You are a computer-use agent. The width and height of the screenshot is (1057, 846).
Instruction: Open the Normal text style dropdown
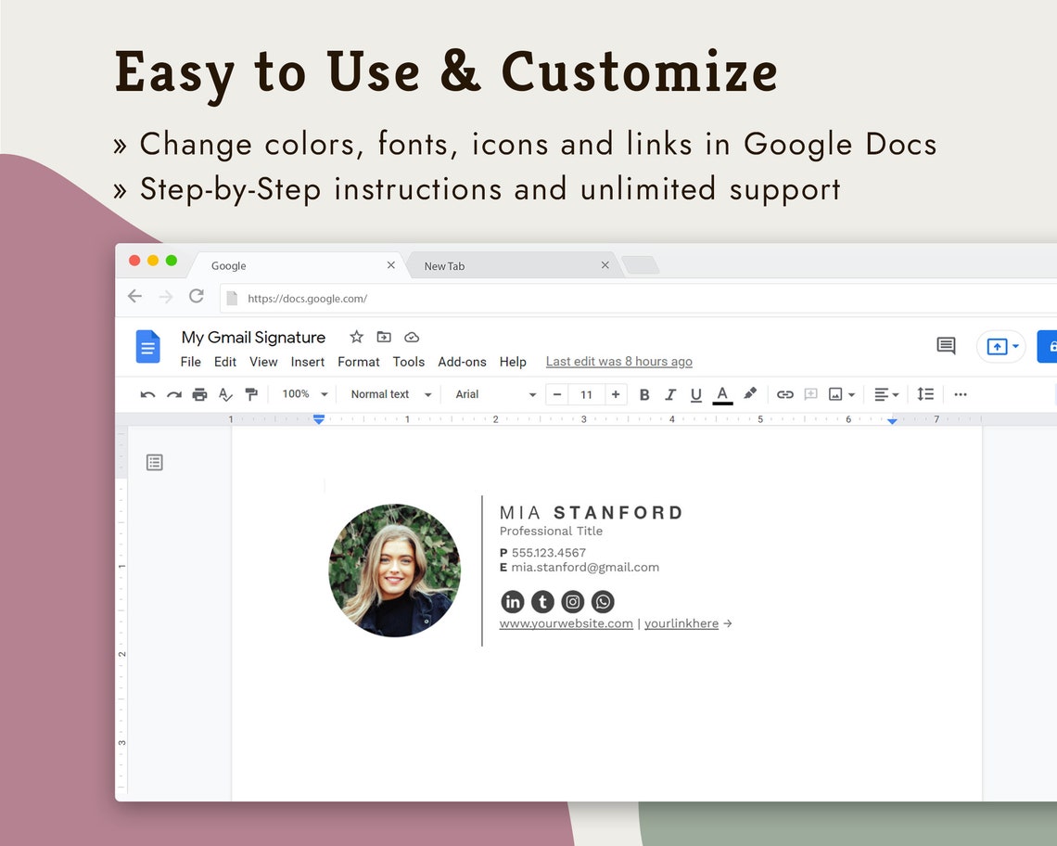(388, 394)
